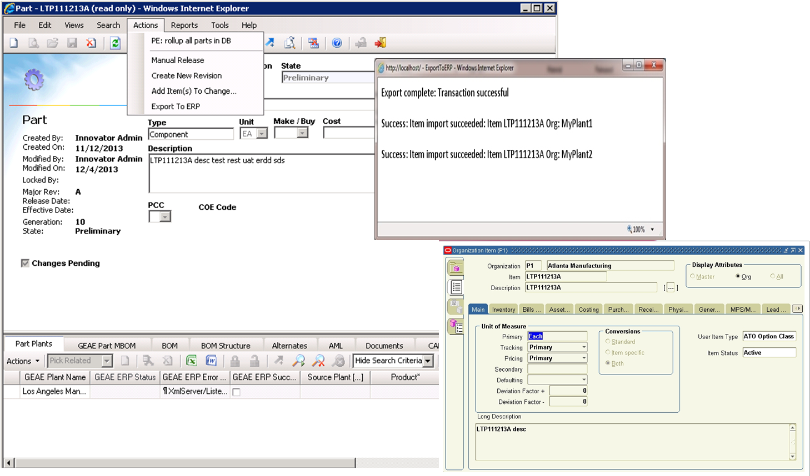Switch to the Costing tab in Organization Item
810x476 pixels.
[588, 309]
